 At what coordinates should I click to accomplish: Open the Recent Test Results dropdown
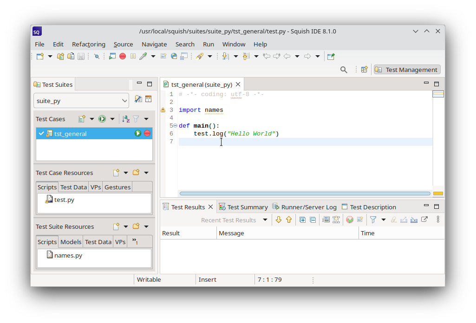[x=266, y=220]
